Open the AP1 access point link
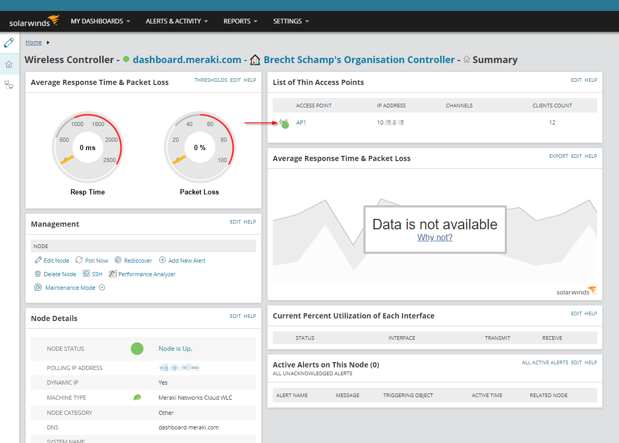This screenshot has height=443, width=619. click(301, 122)
